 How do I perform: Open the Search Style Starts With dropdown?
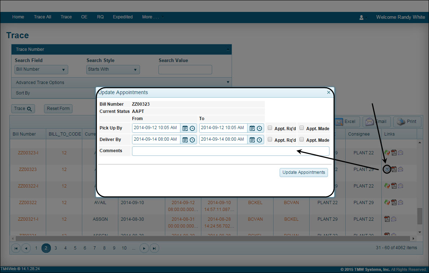click(x=113, y=70)
